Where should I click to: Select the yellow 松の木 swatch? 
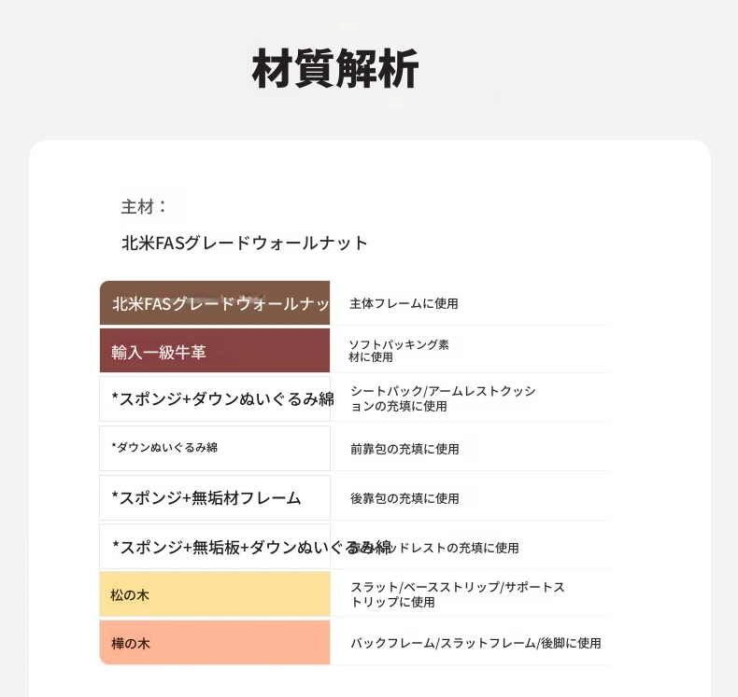pos(215,594)
